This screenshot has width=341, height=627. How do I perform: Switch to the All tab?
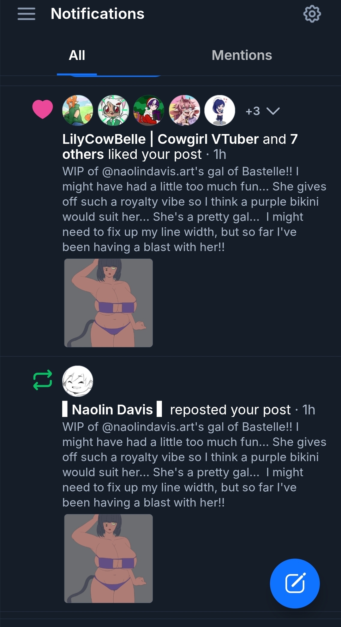click(x=77, y=56)
